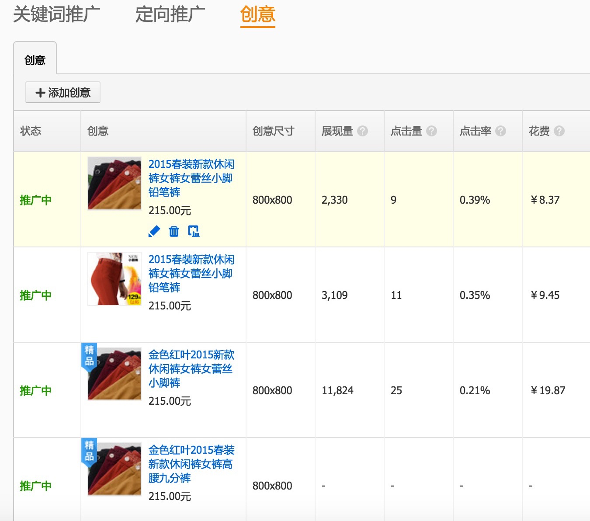Open product title link in the 3,109 impressions row
Viewport: 590px width, 521px height.
[191, 274]
